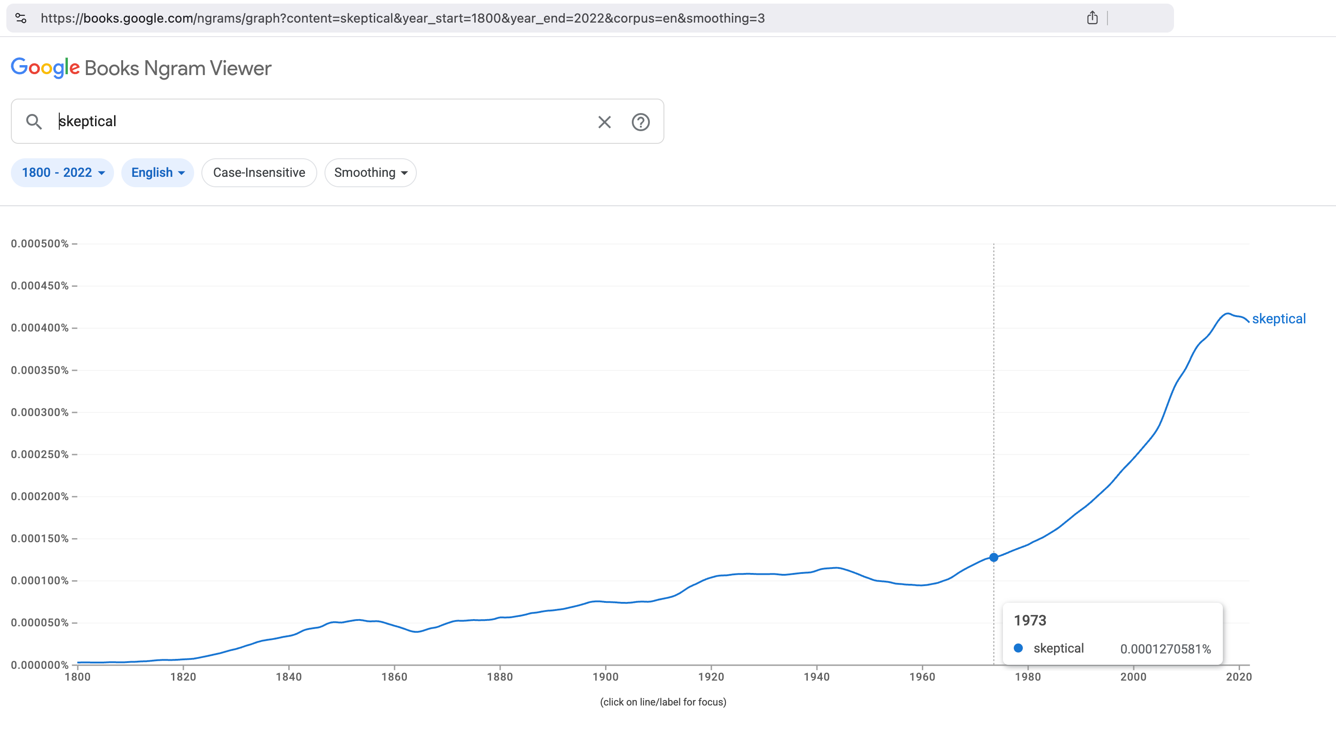Toggle the Case-Insensitive option
This screenshot has width=1336, height=729.
tap(259, 173)
